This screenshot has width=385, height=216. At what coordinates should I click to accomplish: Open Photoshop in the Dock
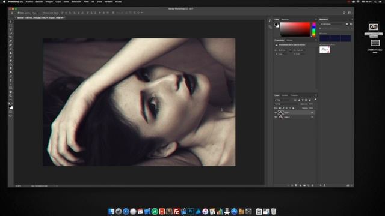point(191,211)
